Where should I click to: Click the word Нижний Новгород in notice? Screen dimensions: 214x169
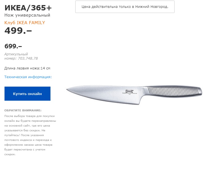[151, 7]
